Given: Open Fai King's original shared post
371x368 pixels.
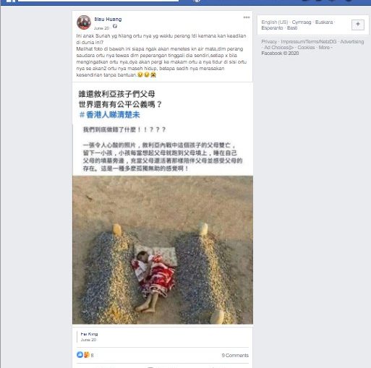Looking at the screenshot, I should [89, 334].
